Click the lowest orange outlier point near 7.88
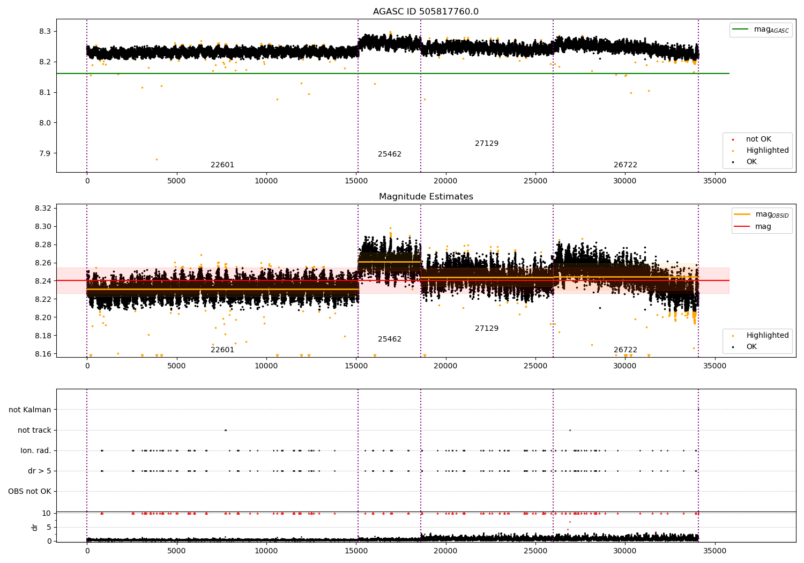804x563 pixels. (x=157, y=159)
